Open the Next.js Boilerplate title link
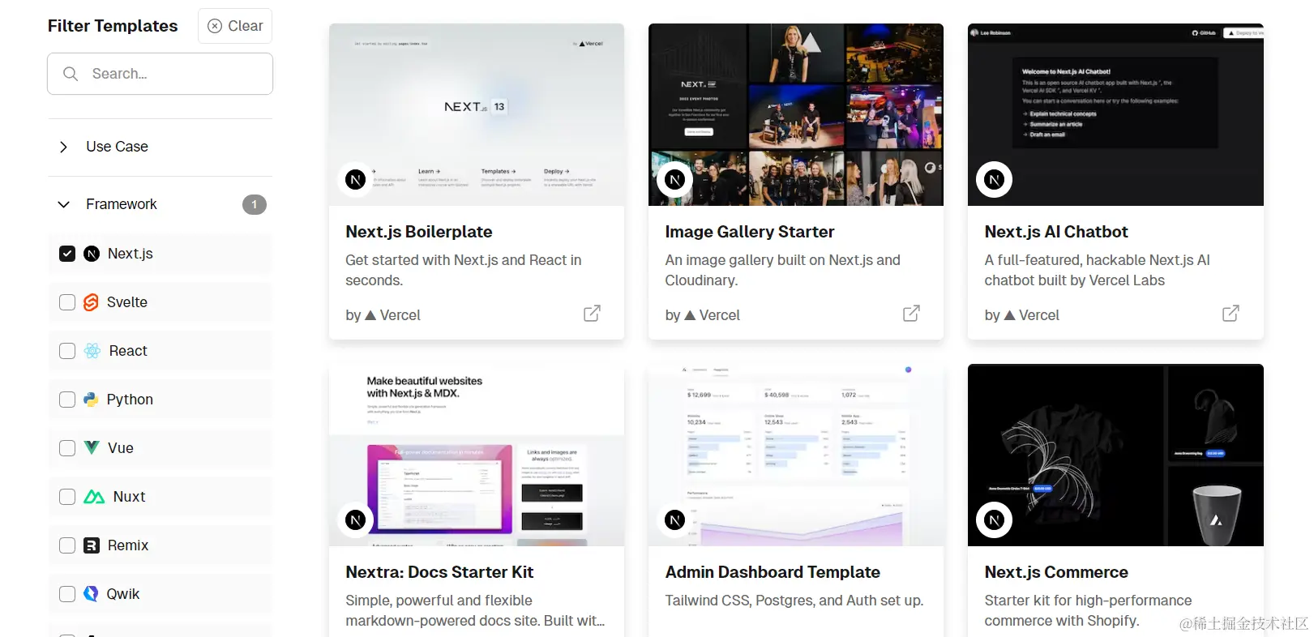This screenshot has height=637, width=1314. (419, 232)
